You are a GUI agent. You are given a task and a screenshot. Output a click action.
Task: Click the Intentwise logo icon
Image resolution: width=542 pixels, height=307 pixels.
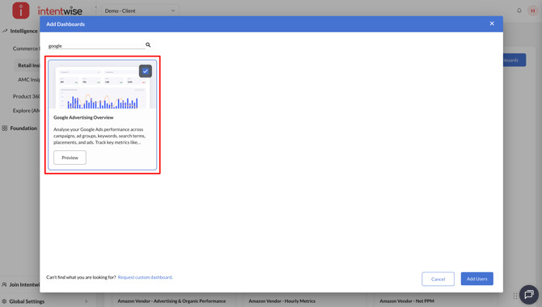coord(21,11)
